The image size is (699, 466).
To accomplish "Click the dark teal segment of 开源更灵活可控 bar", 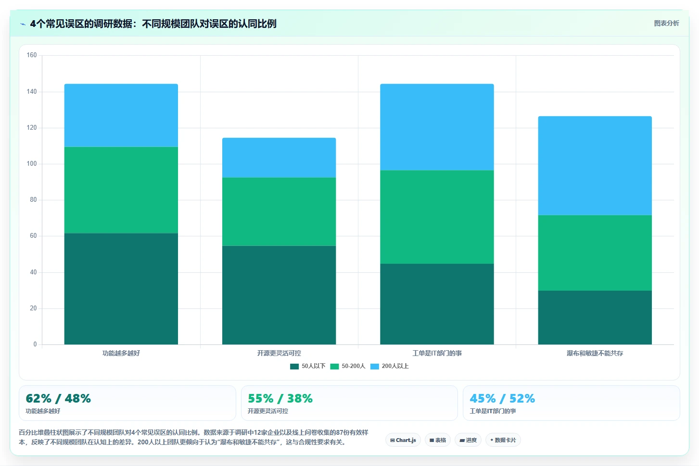I will pos(279,295).
